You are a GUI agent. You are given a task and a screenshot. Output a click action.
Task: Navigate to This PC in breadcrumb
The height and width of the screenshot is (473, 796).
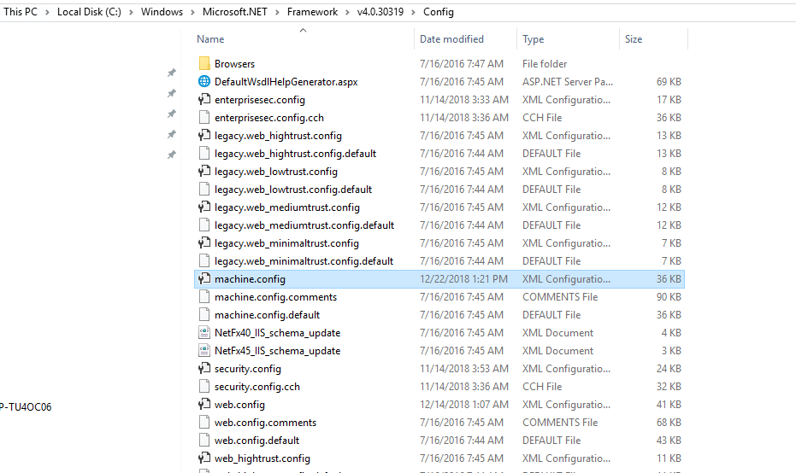coord(21,12)
